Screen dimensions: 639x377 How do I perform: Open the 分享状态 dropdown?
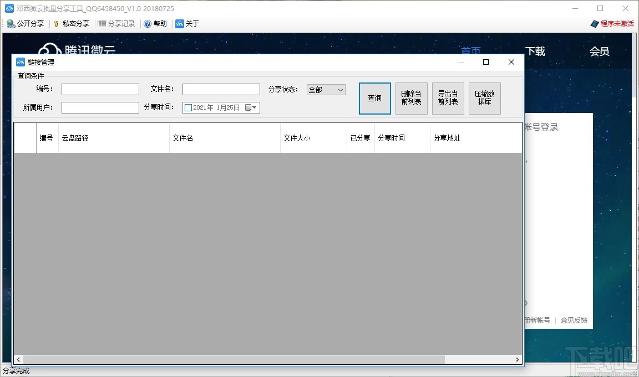[x=339, y=89]
